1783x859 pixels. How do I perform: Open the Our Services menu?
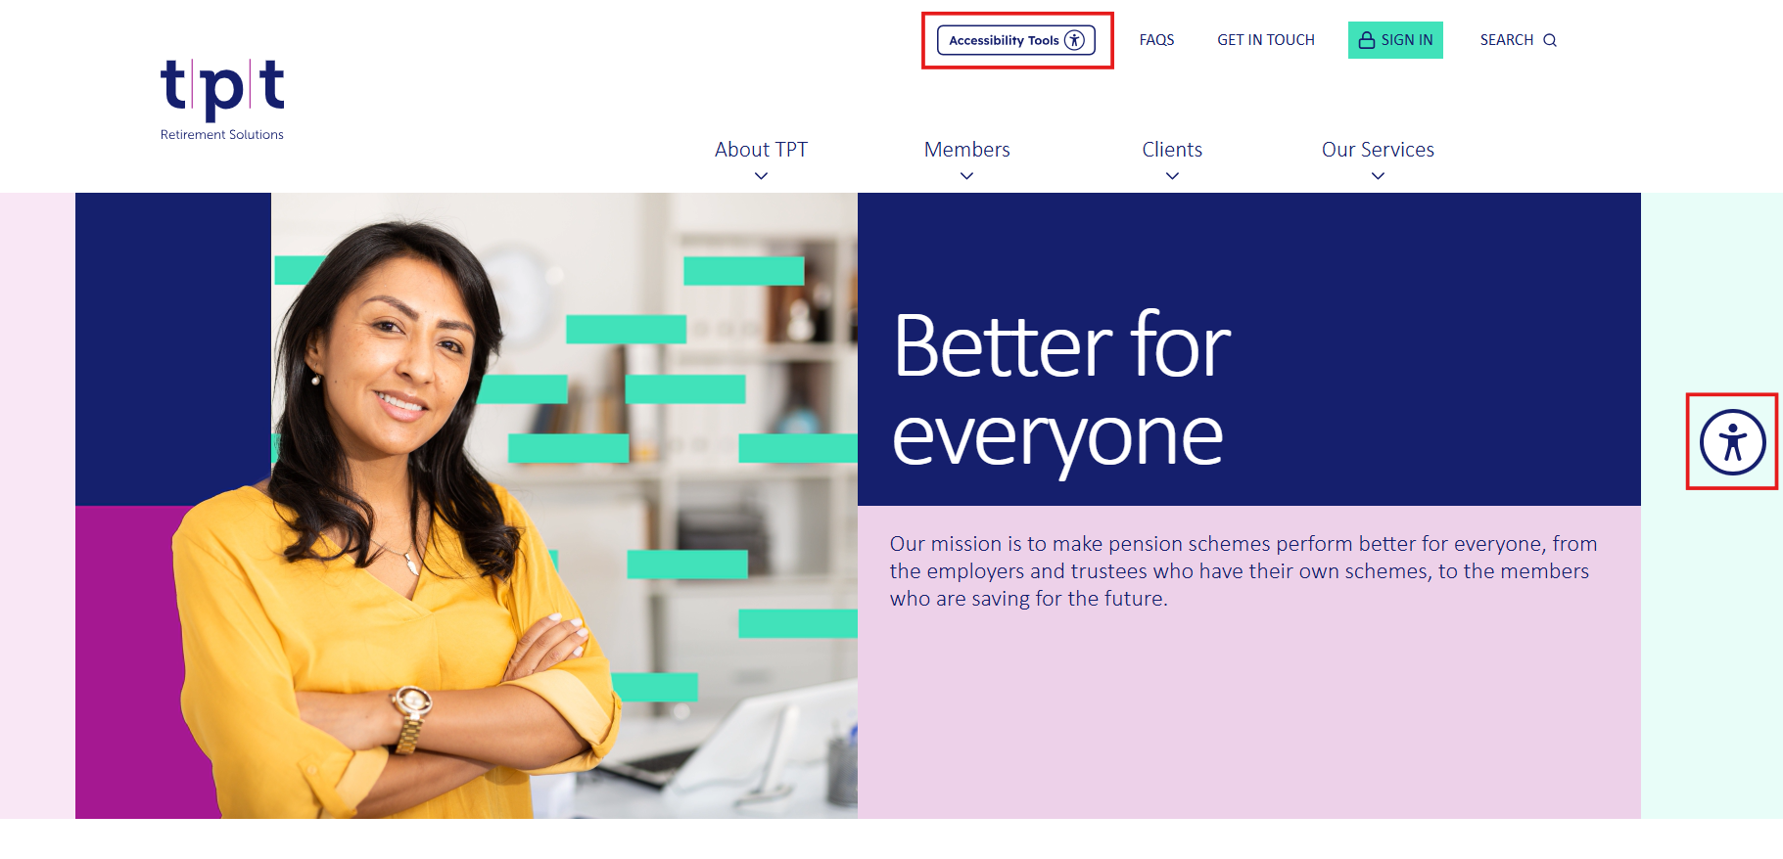1378,150
